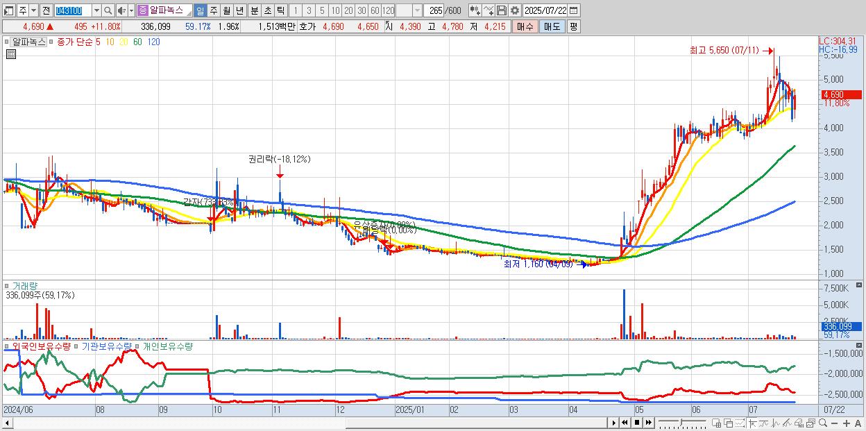Collapse the holdings pane corner button
Screen dimensions: 866x431
pyautogui.click(x=860, y=345)
